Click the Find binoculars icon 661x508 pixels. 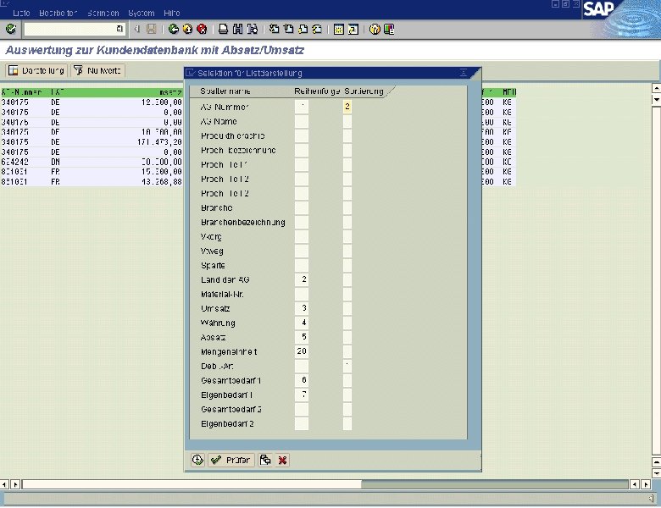238,29
